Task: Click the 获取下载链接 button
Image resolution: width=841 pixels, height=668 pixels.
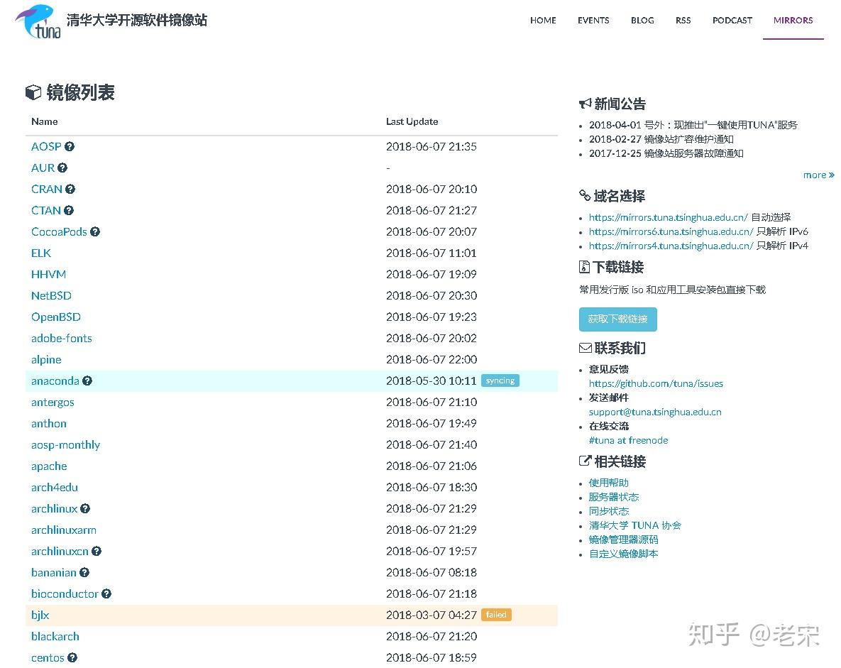Action: (x=618, y=319)
